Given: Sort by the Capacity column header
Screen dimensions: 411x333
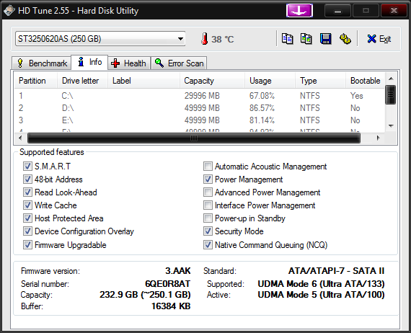Looking at the screenshot, I should pos(212,81).
